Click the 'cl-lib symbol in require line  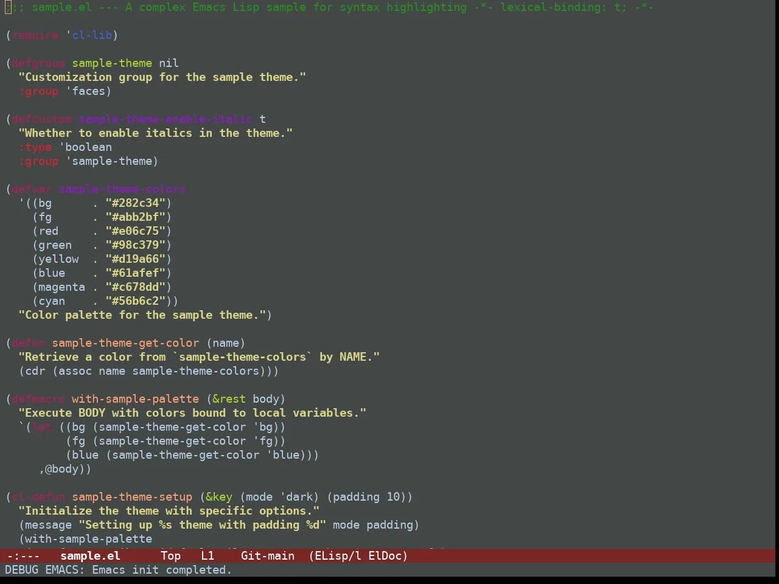click(x=89, y=35)
